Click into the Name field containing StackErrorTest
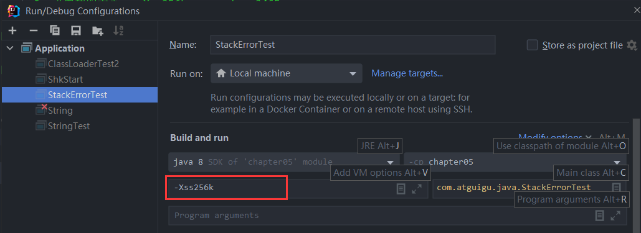Image resolution: width=641 pixels, height=233 pixels. click(353, 45)
